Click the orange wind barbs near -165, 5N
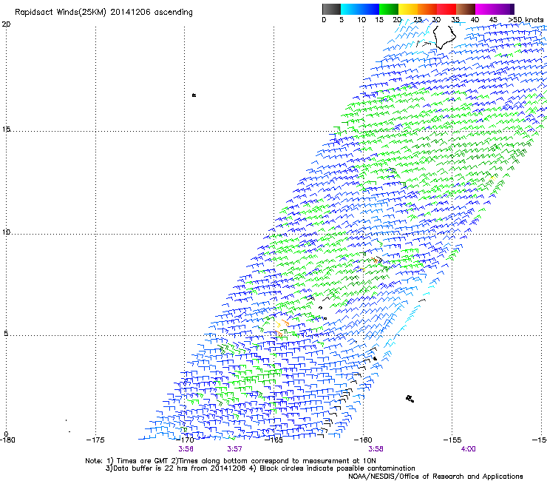The image size is (547, 481). click(x=281, y=328)
